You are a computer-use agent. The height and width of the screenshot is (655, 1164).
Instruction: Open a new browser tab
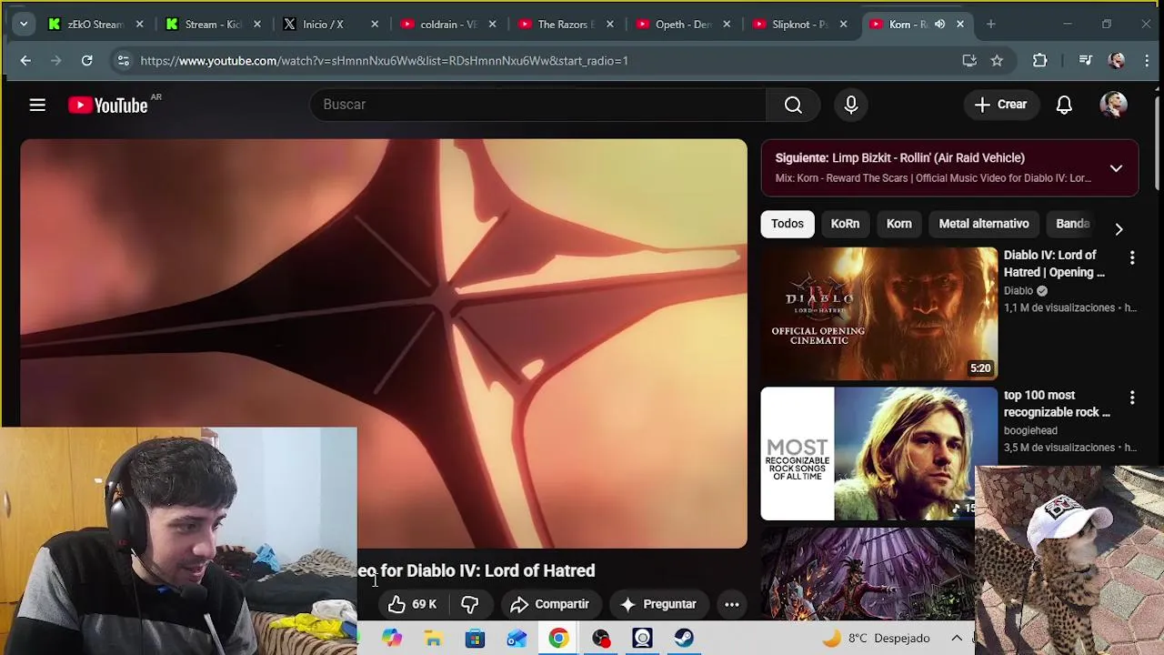click(x=991, y=25)
